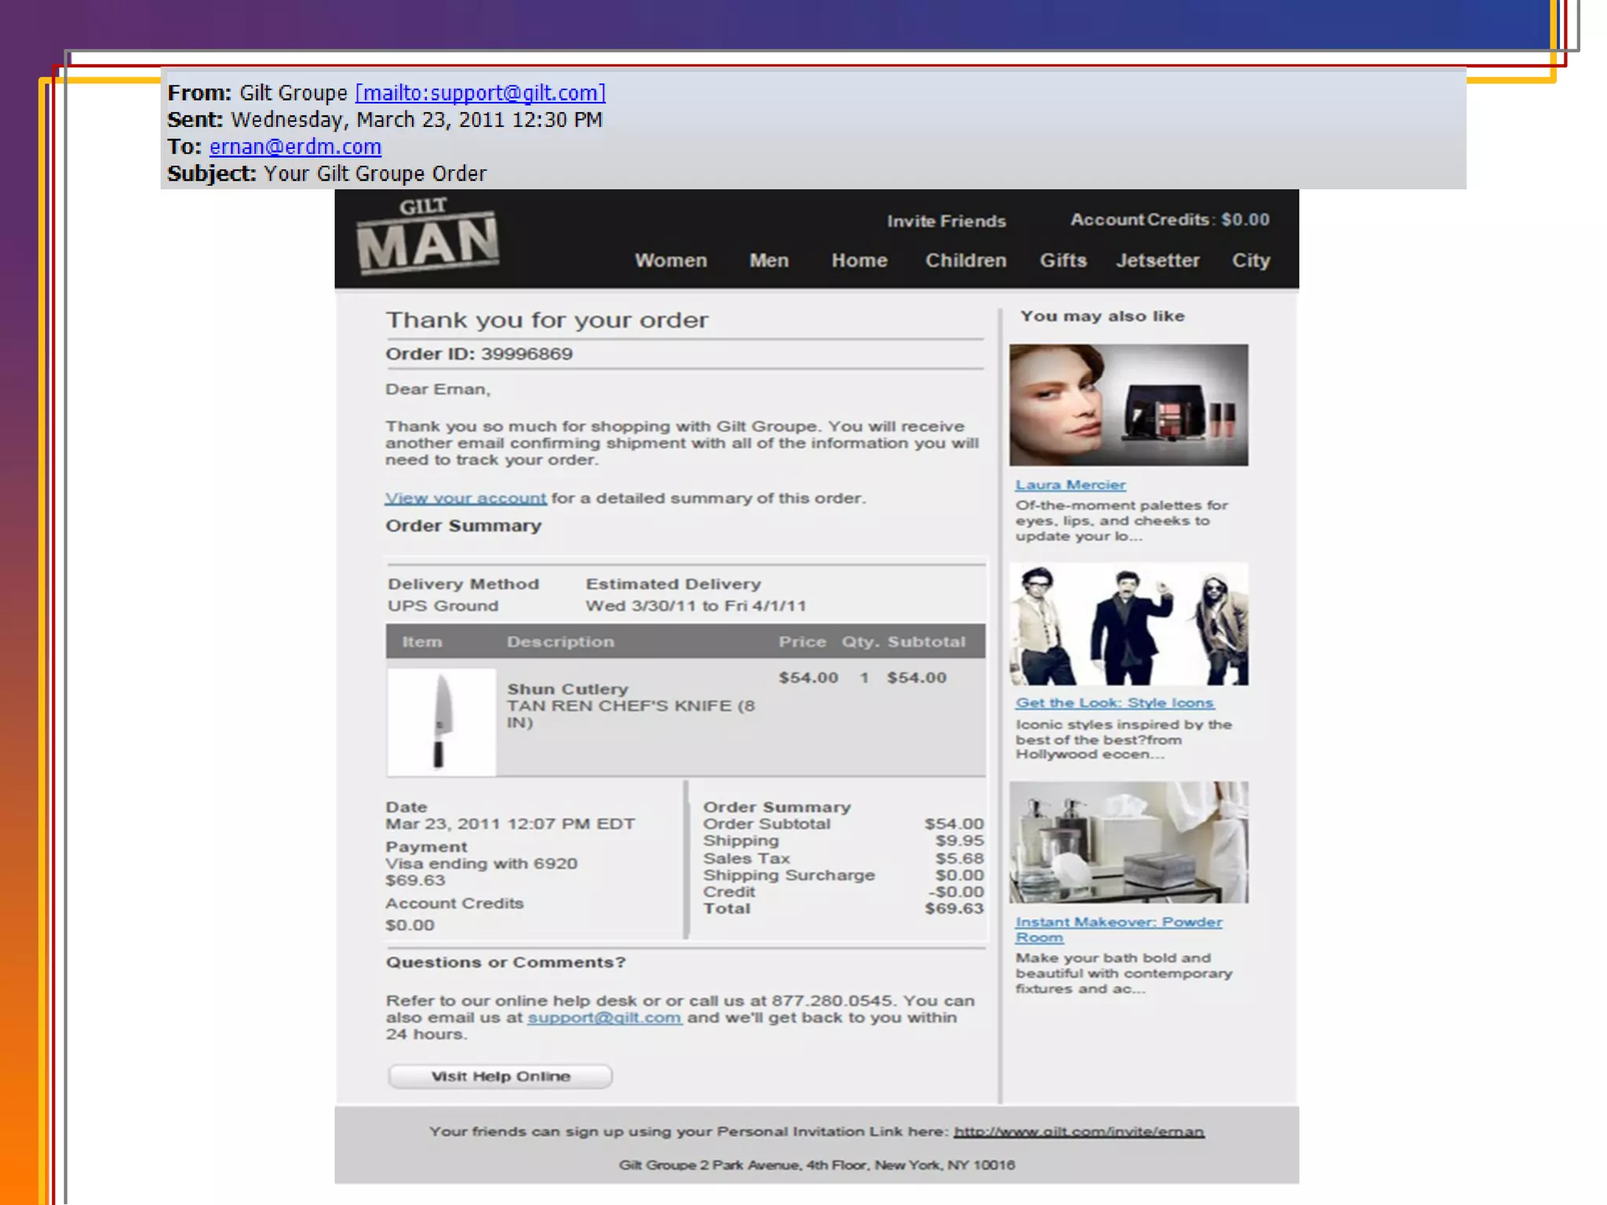Image resolution: width=1607 pixels, height=1205 pixels.
Task: Click the Style Icons men photo
Action: (1128, 624)
